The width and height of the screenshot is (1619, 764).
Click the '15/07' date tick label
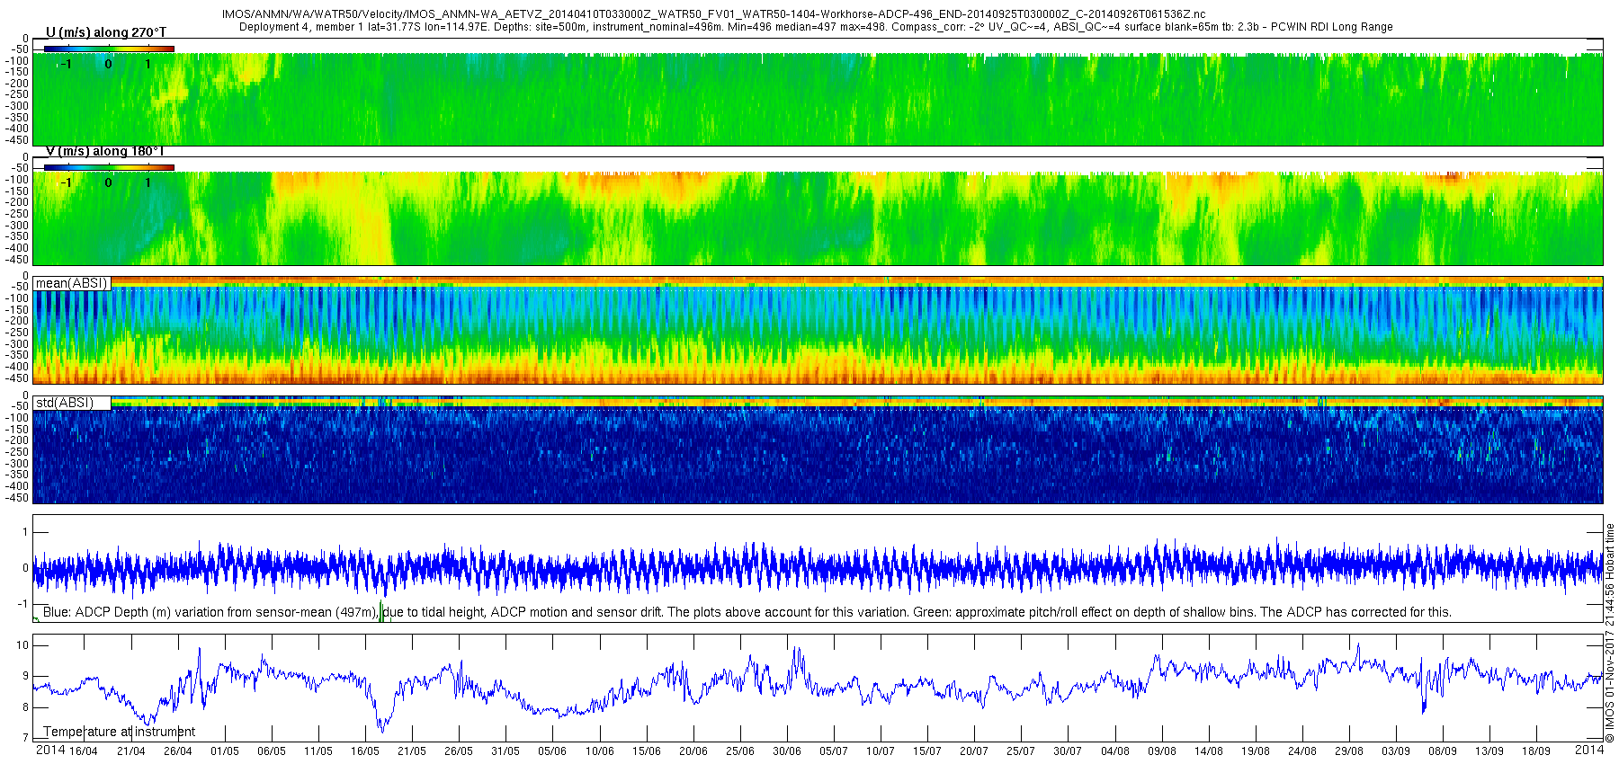927,751
